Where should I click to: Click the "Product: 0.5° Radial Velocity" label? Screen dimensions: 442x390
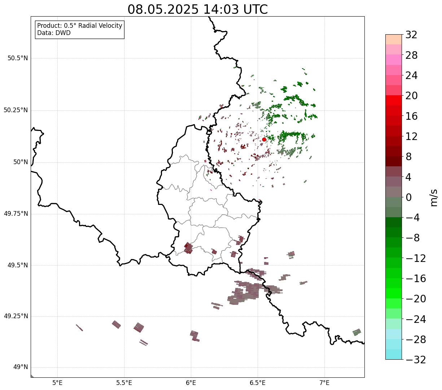[80, 26]
